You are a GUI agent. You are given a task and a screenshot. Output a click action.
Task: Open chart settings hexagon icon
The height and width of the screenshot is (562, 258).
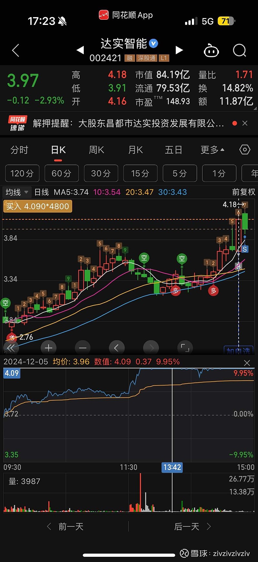(x=245, y=150)
